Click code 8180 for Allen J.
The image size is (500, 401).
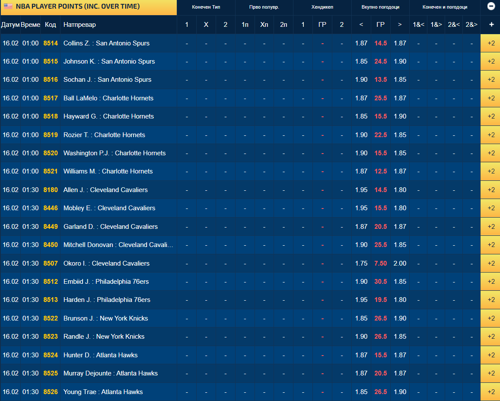[x=51, y=189]
